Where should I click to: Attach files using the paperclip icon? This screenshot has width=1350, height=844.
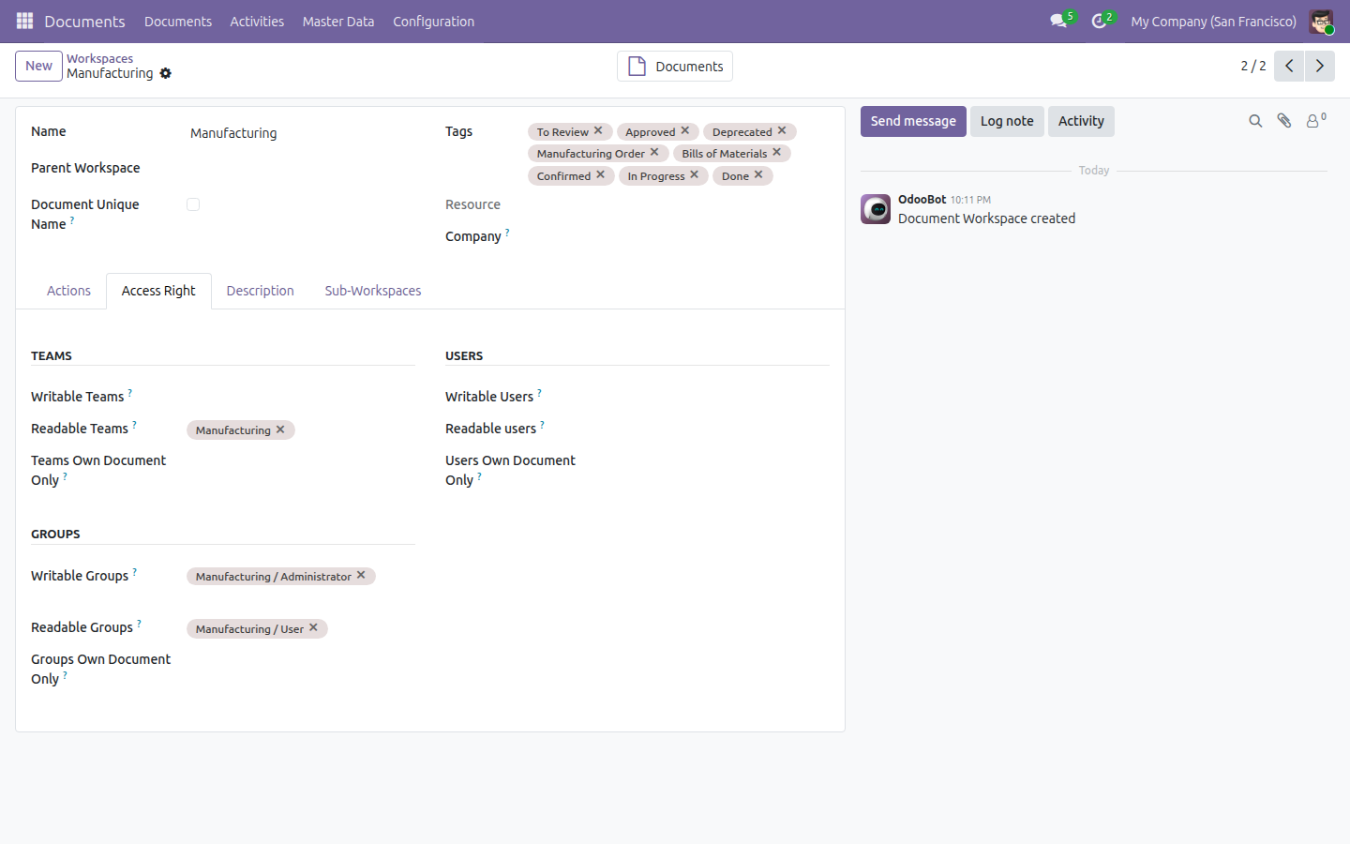pyautogui.click(x=1284, y=121)
